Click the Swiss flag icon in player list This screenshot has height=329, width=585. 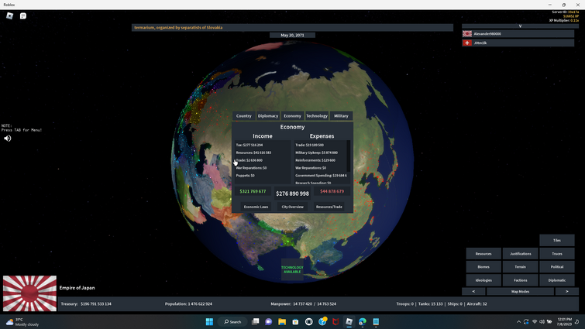pyautogui.click(x=467, y=43)
